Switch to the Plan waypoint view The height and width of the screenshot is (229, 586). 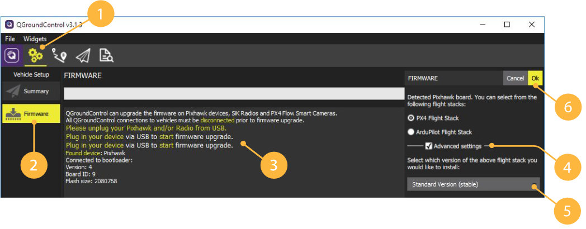tap(59, 56)
